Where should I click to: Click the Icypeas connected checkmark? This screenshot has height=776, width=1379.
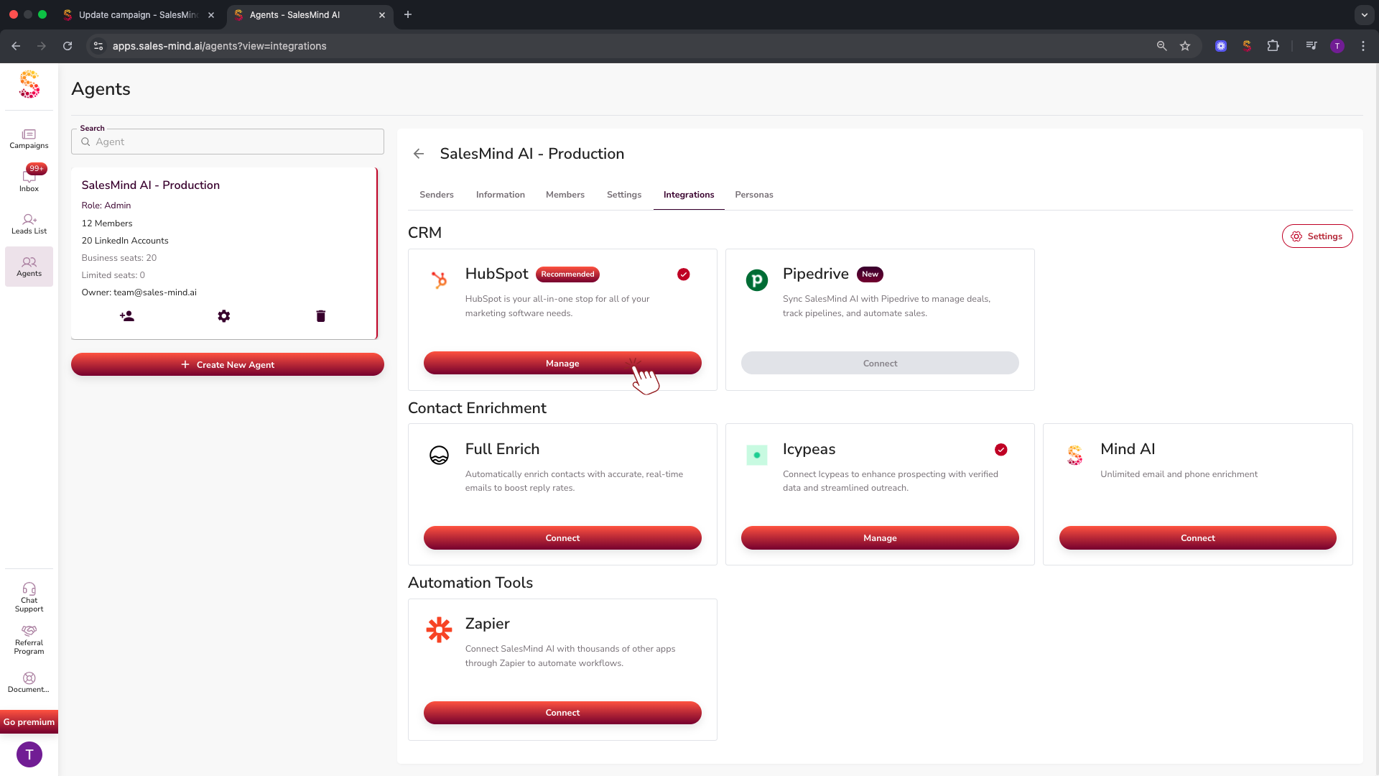tap(1000, 450)
